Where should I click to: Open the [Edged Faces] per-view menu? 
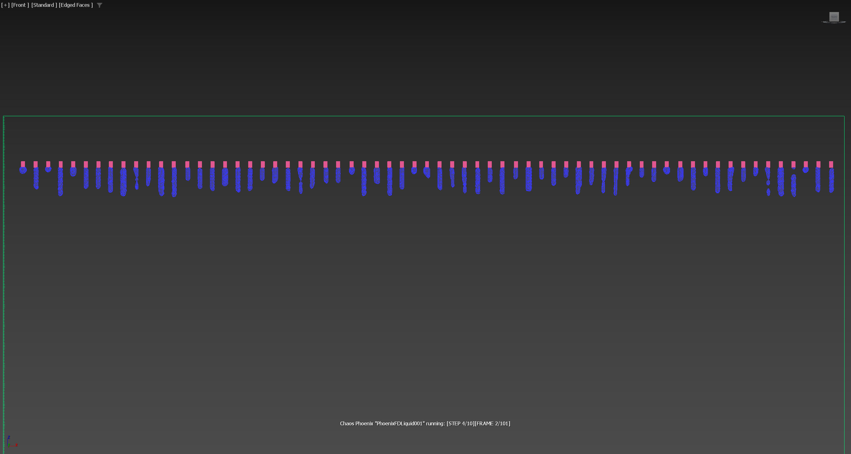point(76,5)
